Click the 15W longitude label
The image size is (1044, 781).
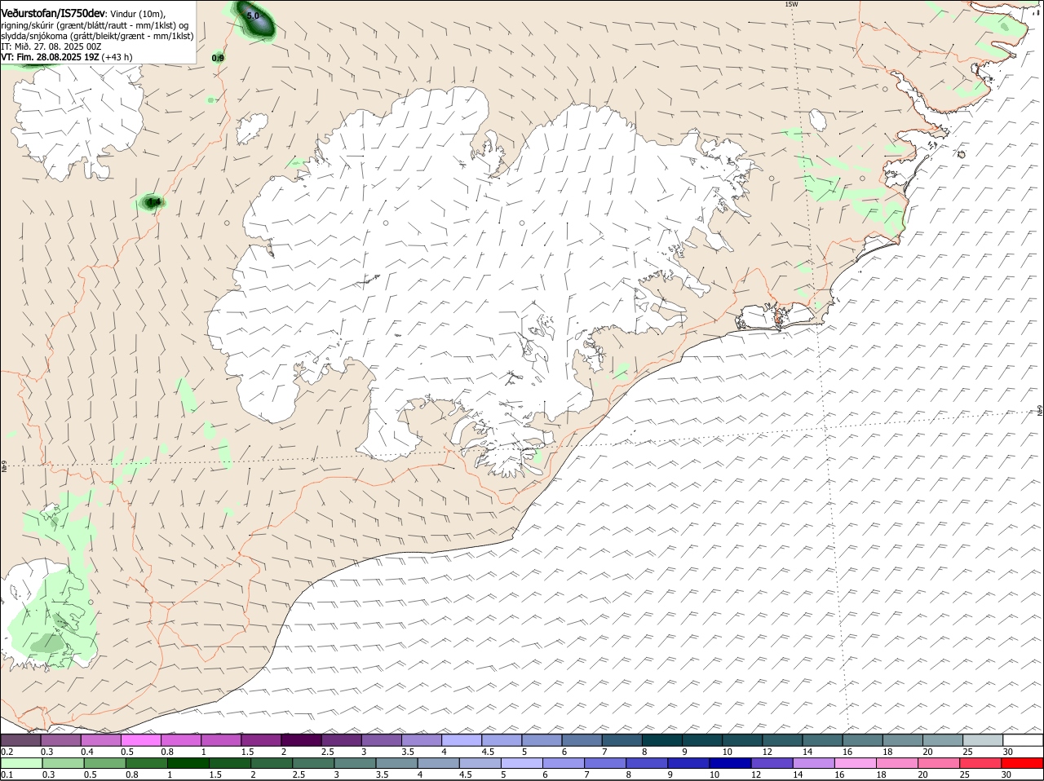point(790,4)
